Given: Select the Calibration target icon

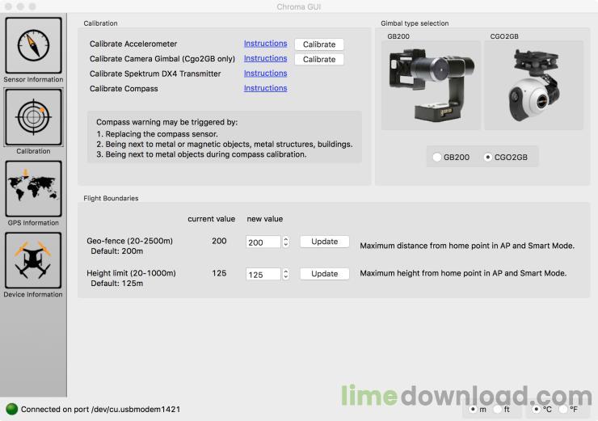Looking at the screenshot, I should (34, 117).
